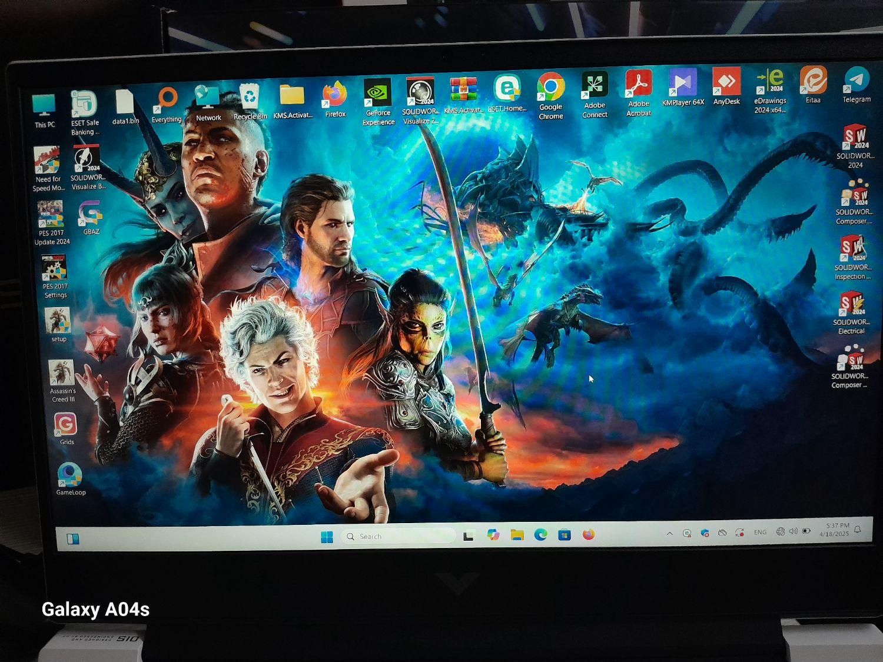Click the battery icon in the tray
The width and height of the screenshot is (883, 662).
806,531
